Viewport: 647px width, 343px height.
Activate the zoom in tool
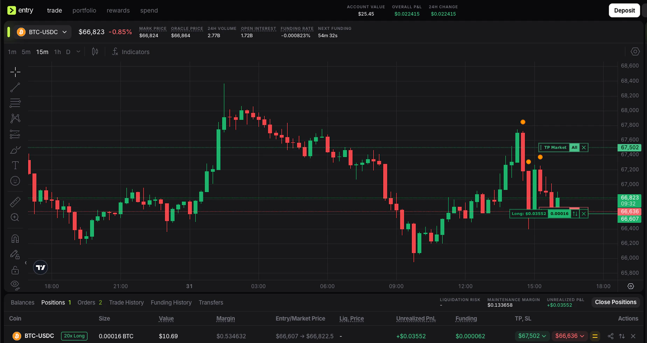coord(15,217)
